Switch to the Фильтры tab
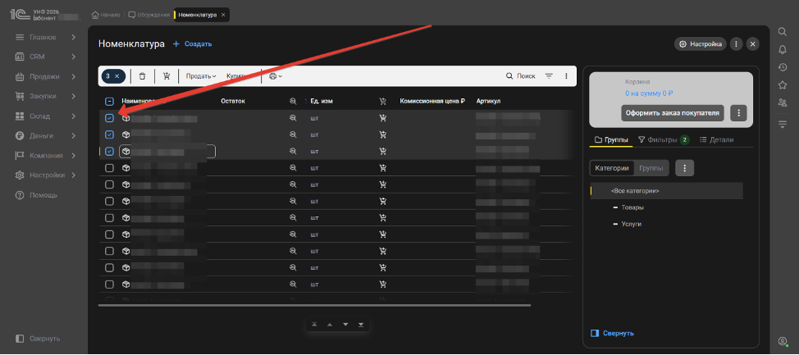Screen dimensions: 799x355 tap(662, 140)
